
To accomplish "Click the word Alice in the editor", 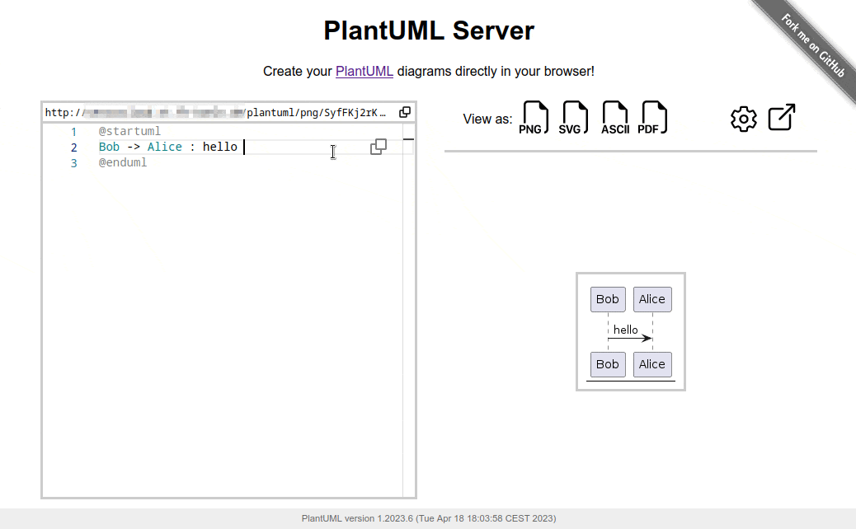I will 164,147.
